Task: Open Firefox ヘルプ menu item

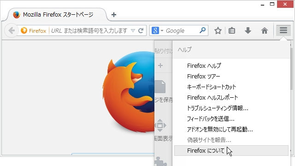Action: (231, 65)
